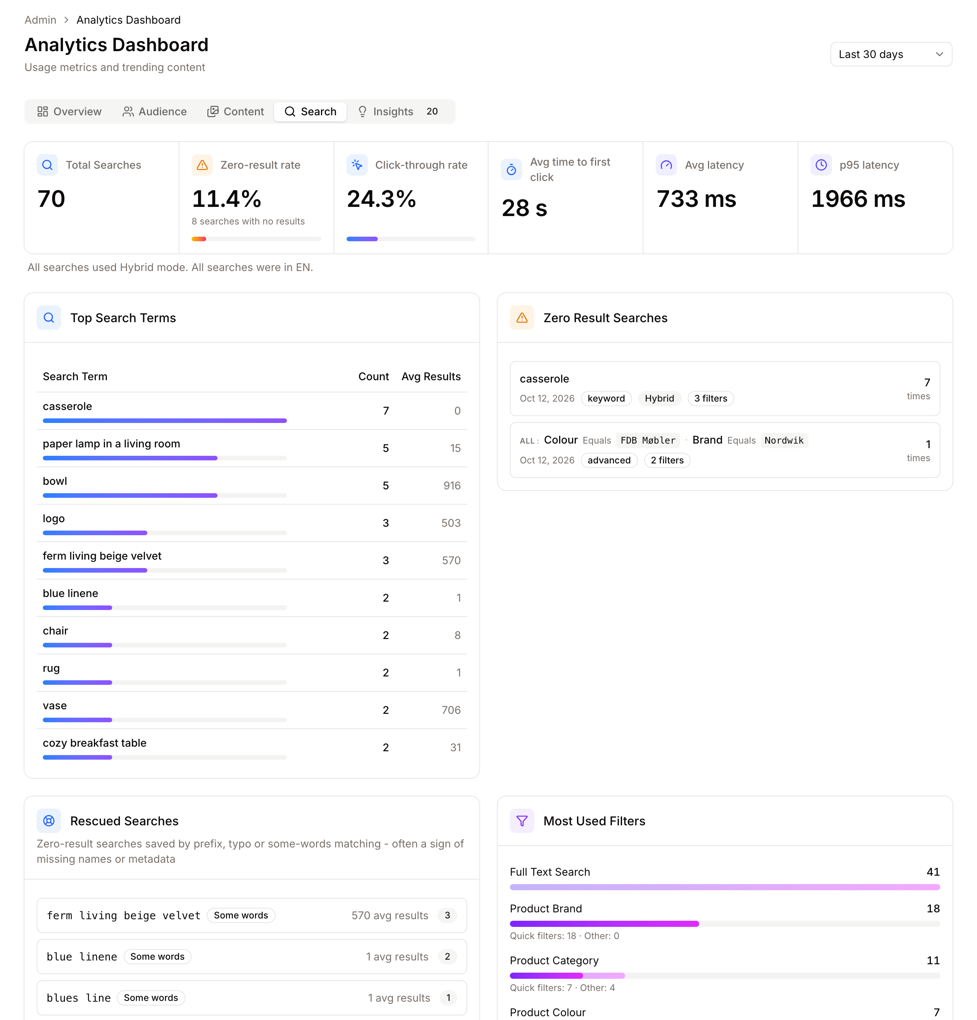
Task: Click the Zero Result Searches warning icon
Action: click(x=522, y=318)
